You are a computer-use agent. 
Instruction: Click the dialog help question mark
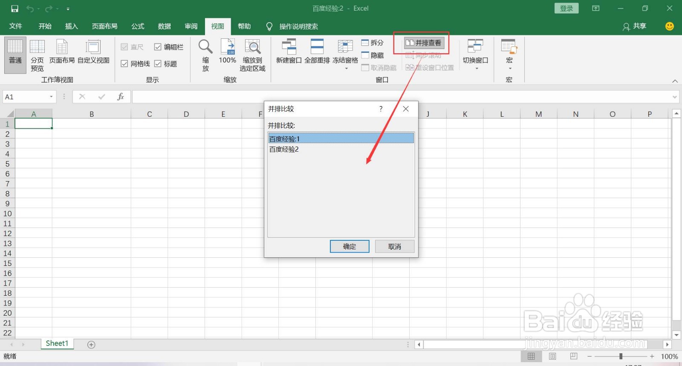pyautogui.click(x=381, y=109)
